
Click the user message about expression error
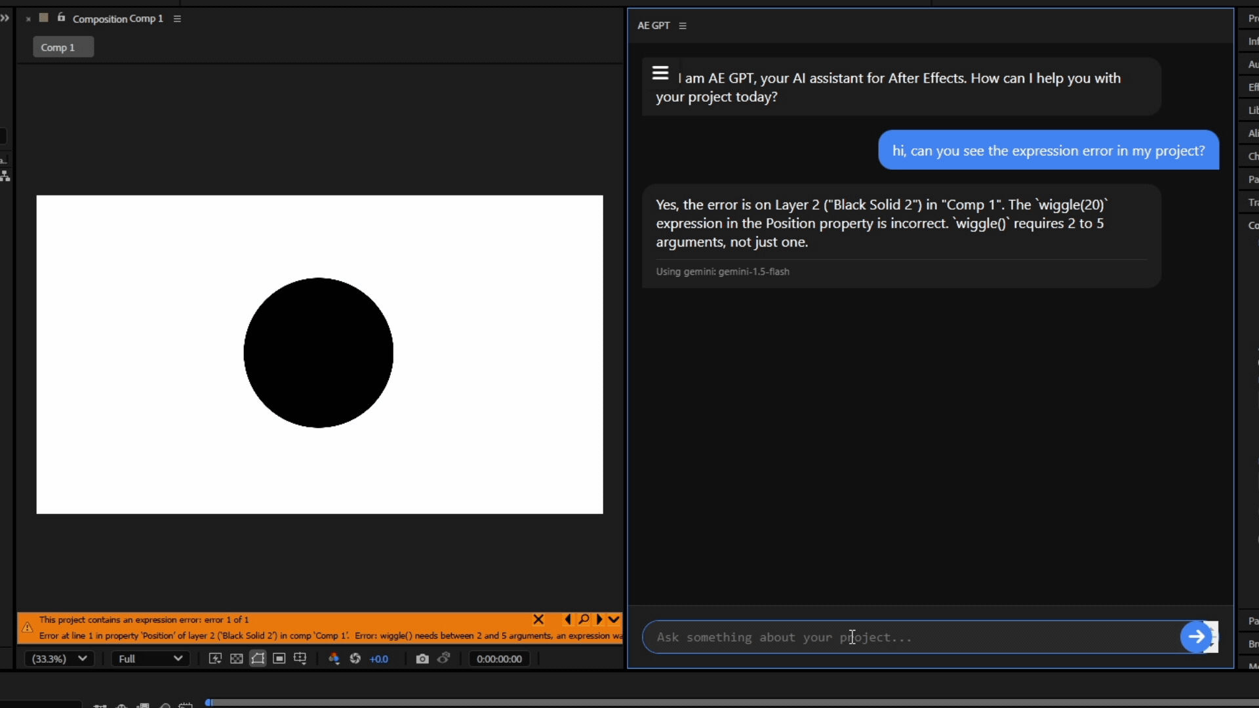(x=1049, y=151)
